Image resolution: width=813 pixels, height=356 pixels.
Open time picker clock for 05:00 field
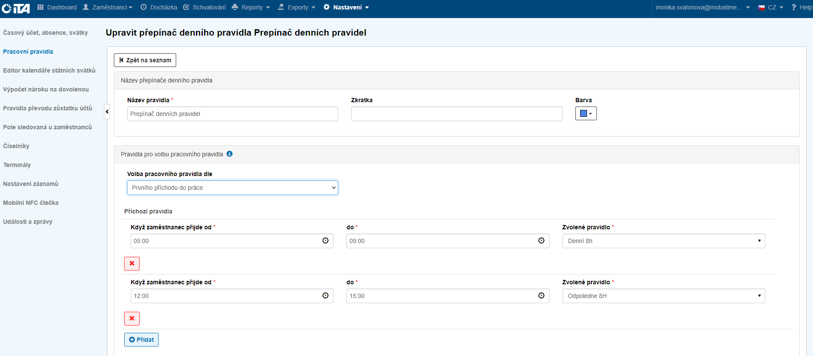[x=325, y=241]
